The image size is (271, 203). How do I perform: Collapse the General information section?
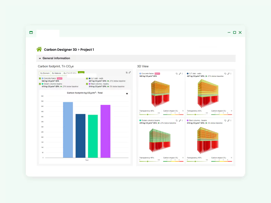tap(40, 58)
